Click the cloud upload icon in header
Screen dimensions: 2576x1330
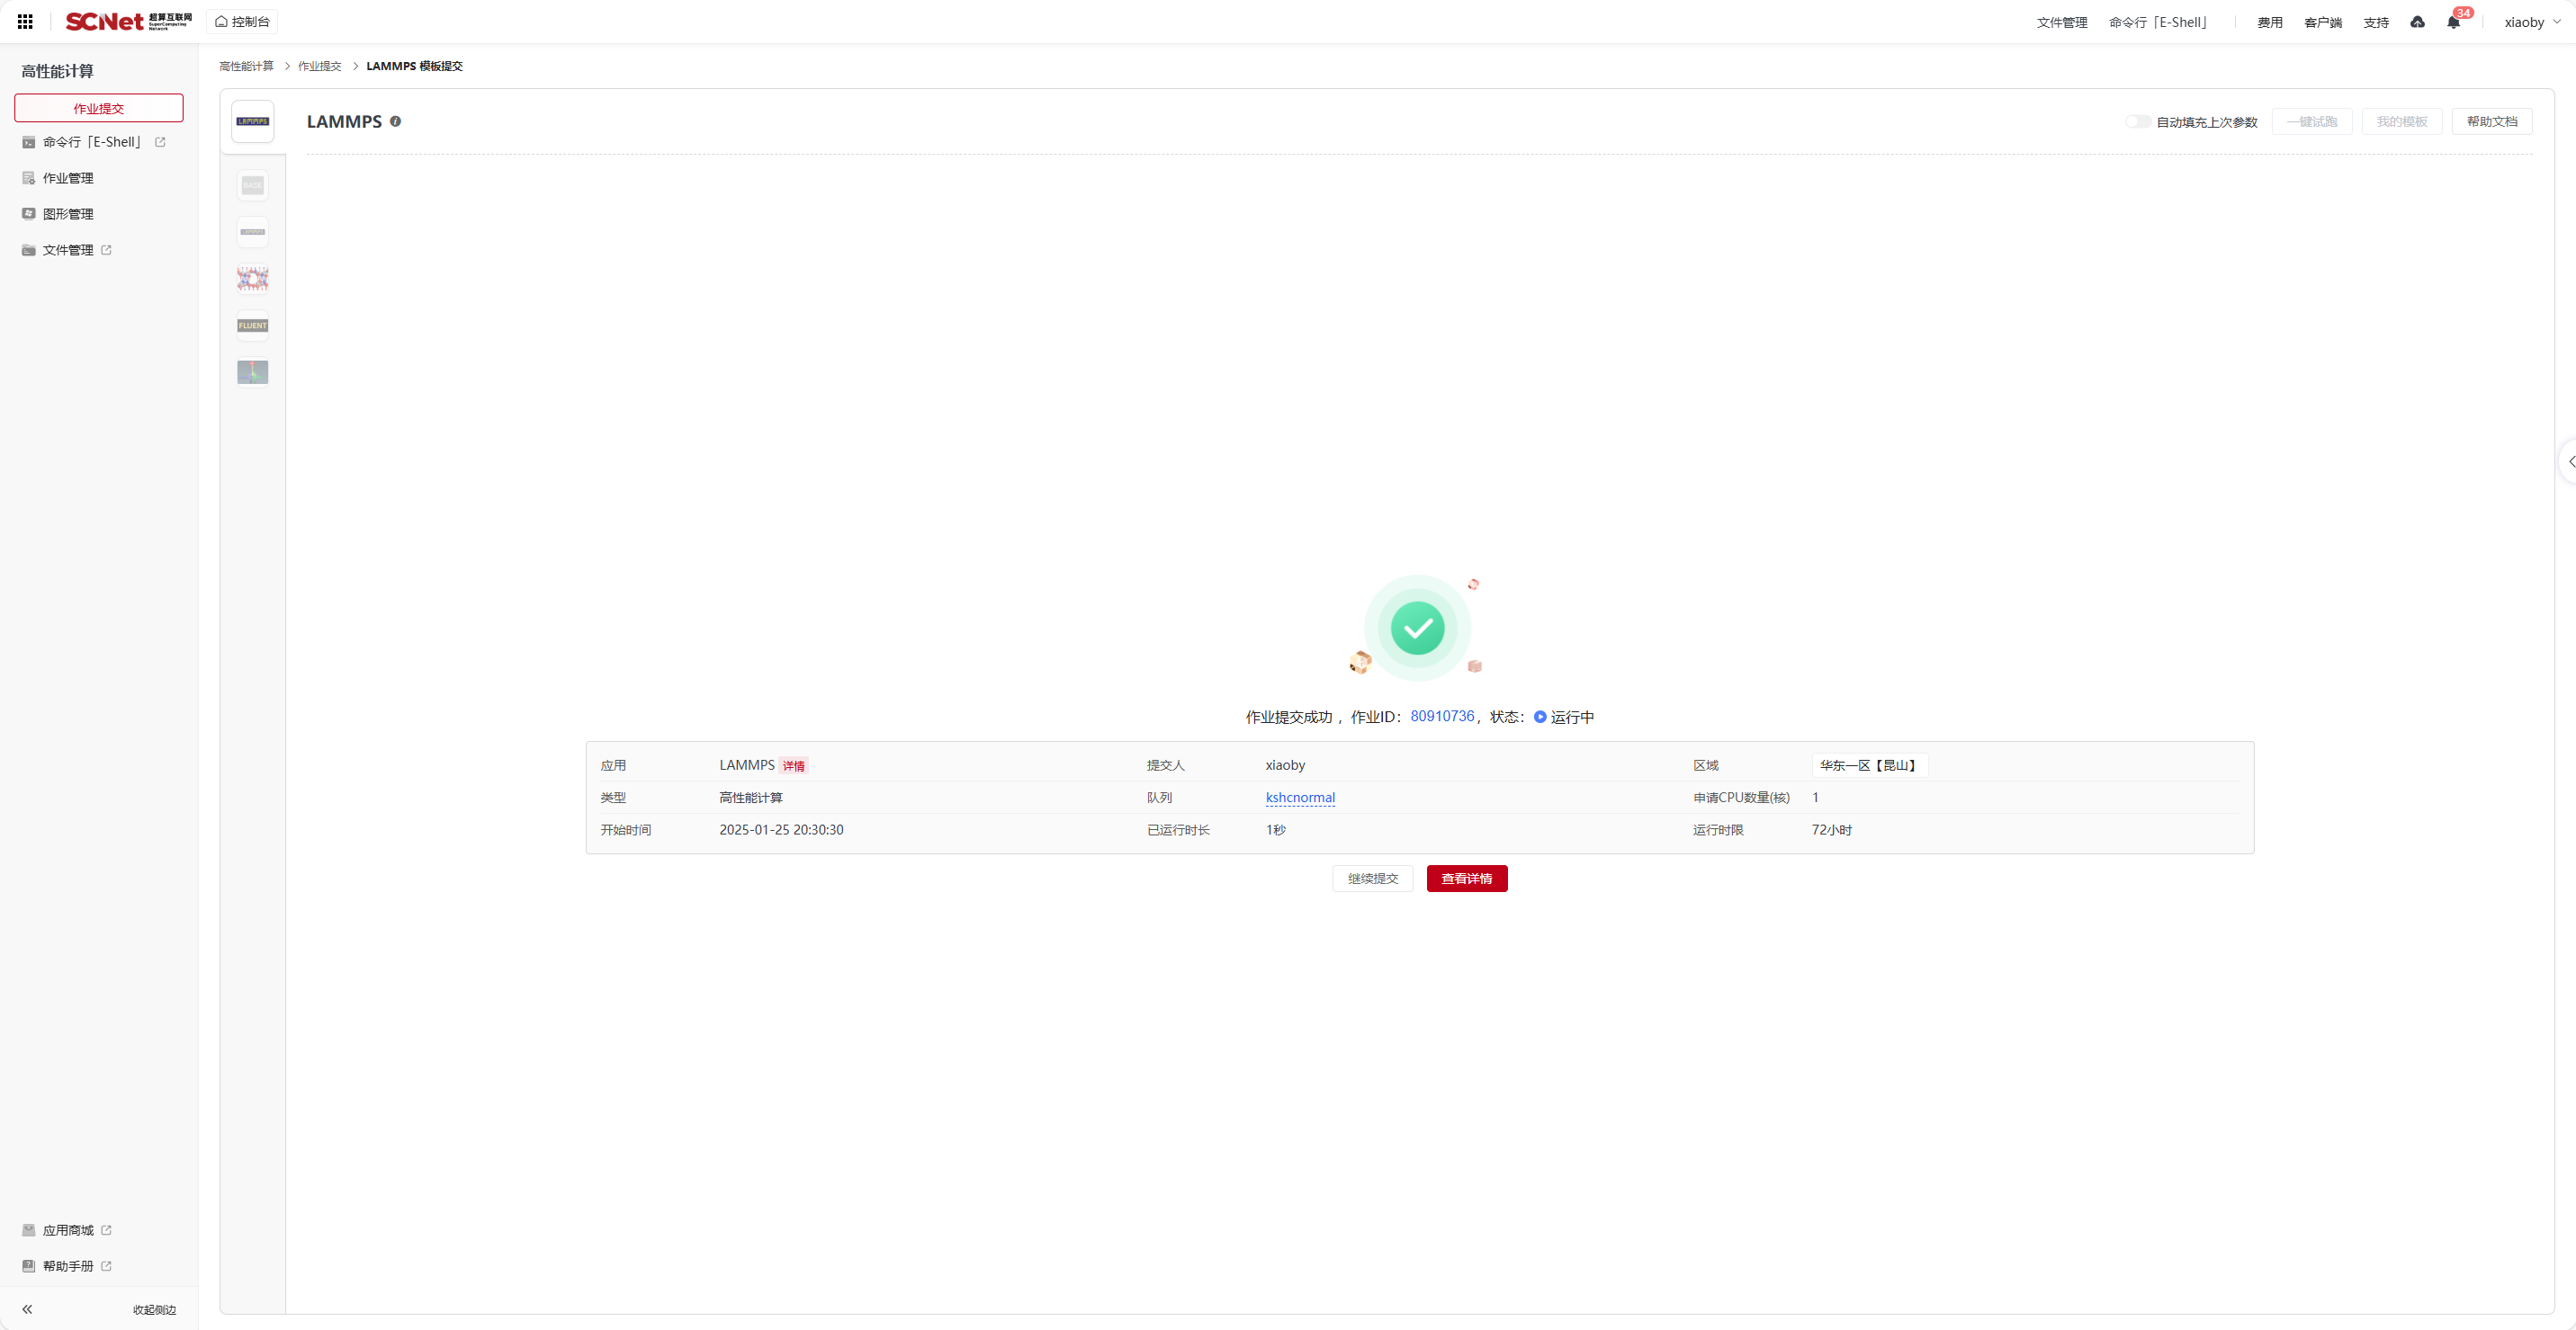[2417, 22]
